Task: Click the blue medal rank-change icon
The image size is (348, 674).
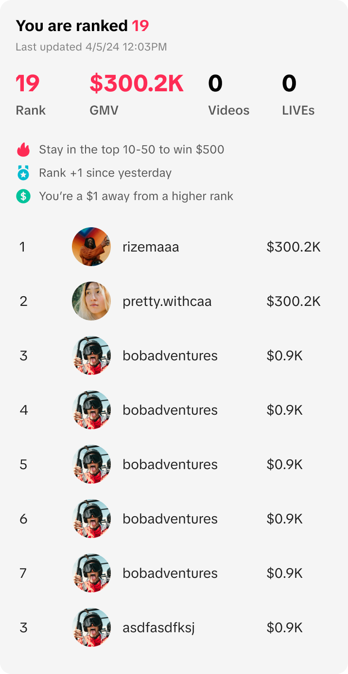Action: [23, 173]
